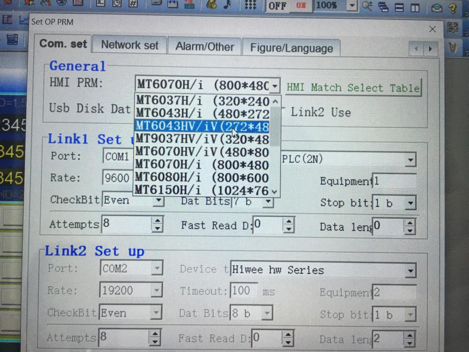Click the orange tool icon below the QR code

pos(453,47)
